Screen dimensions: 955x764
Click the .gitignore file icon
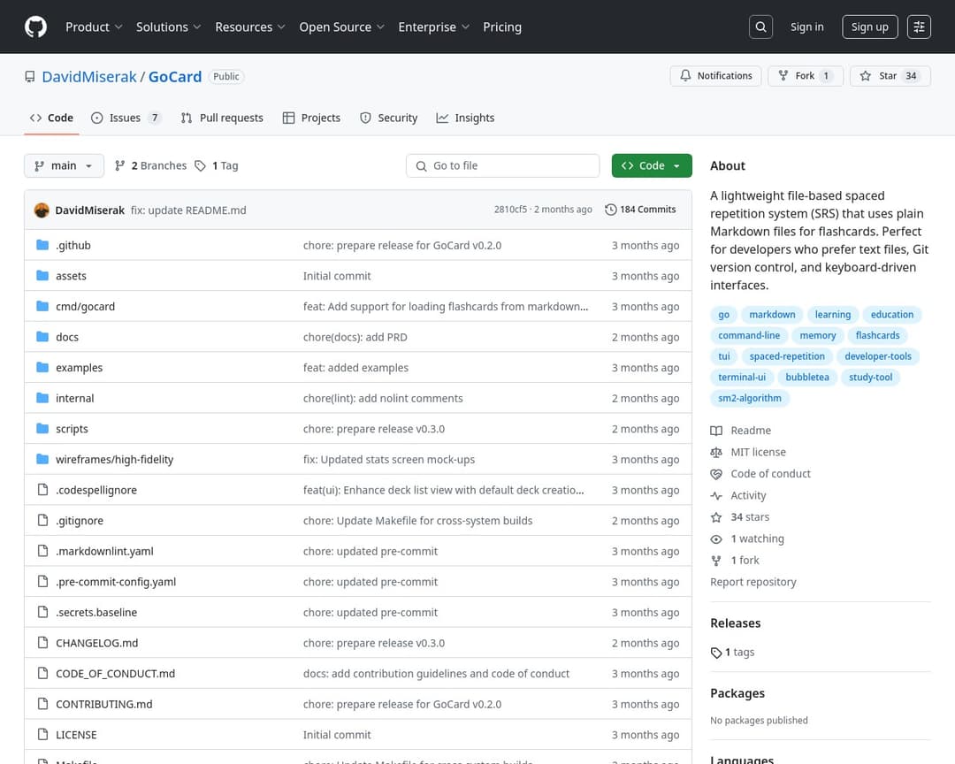click(42, 520)
